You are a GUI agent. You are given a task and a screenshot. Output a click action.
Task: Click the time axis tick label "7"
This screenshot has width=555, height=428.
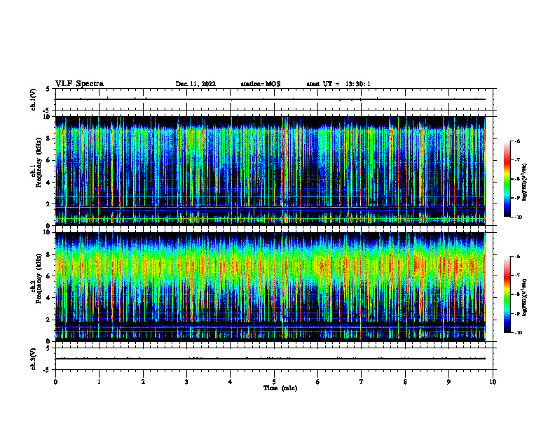[x=362, y=382]
